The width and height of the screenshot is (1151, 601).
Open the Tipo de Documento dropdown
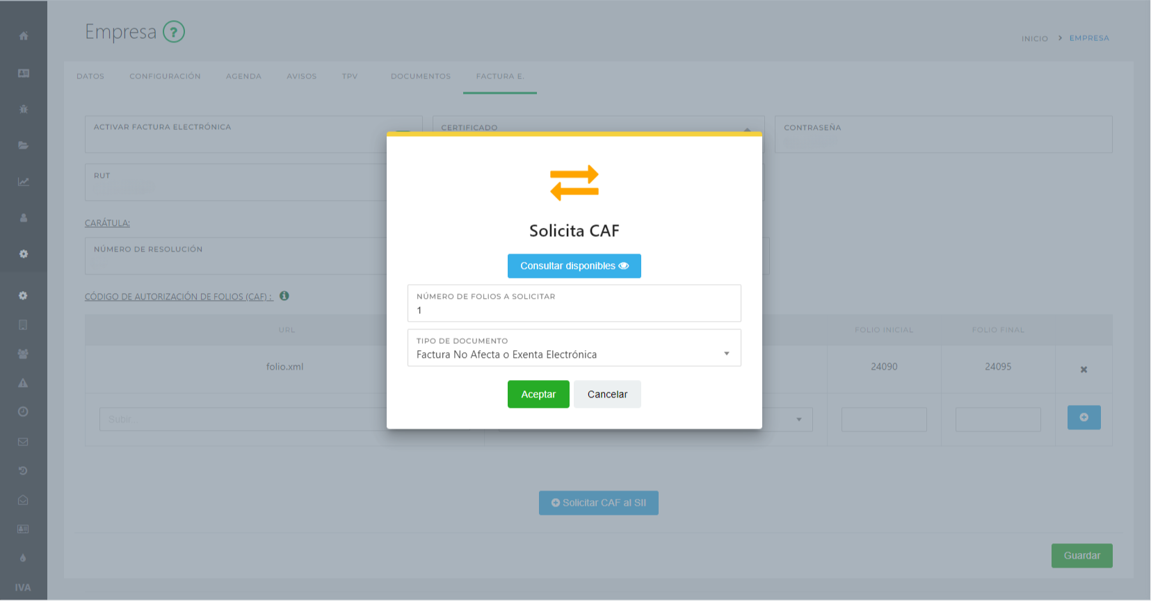[x=574, y=347]
